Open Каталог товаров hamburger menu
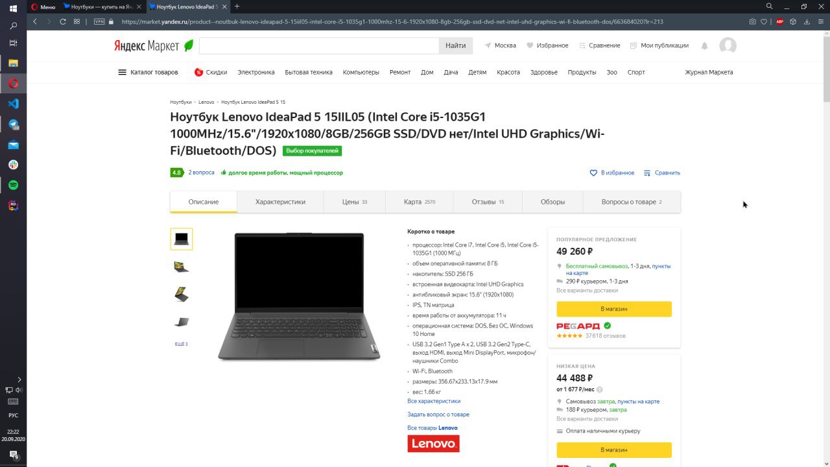This screenshot has width=830, height=467. (148, 72)
